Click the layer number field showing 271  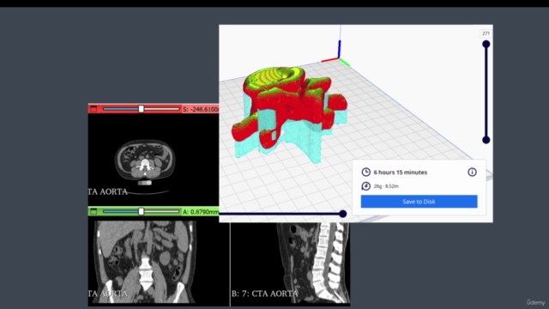pos(486,33)
